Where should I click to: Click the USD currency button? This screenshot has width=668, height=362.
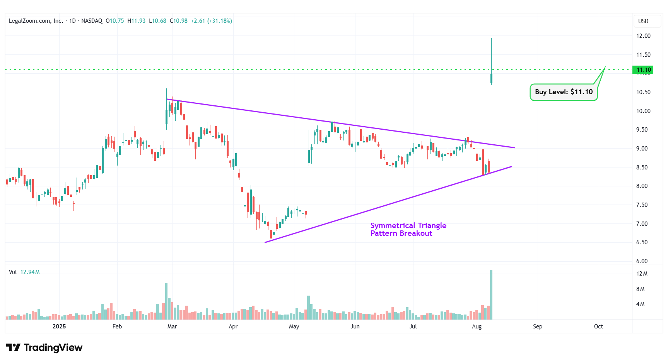[647, 21]
